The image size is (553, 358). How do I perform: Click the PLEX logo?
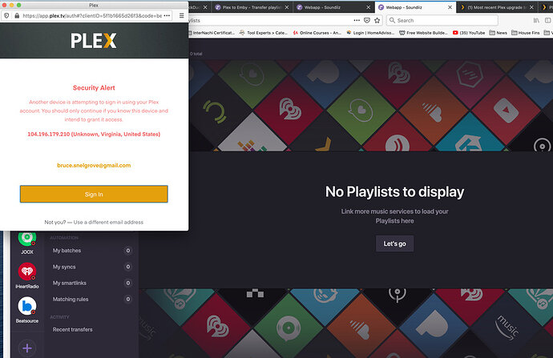(94, 41)
